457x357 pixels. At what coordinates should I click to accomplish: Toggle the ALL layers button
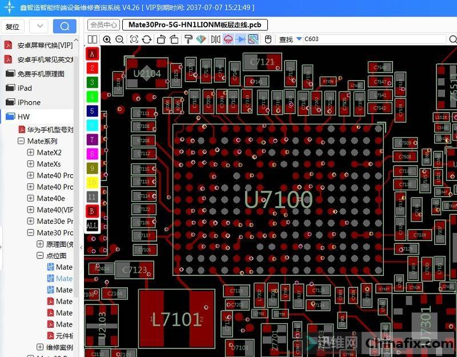tap(92, 226)
